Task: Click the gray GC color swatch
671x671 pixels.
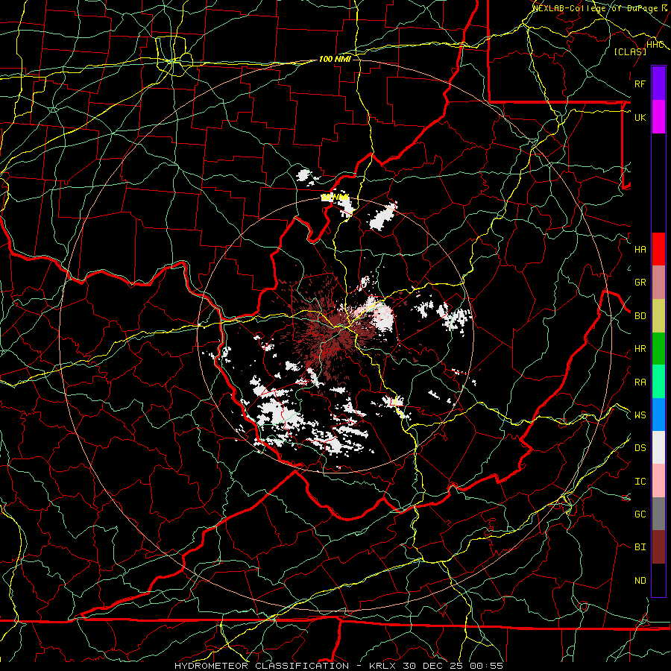Action: tap(658, 514)
